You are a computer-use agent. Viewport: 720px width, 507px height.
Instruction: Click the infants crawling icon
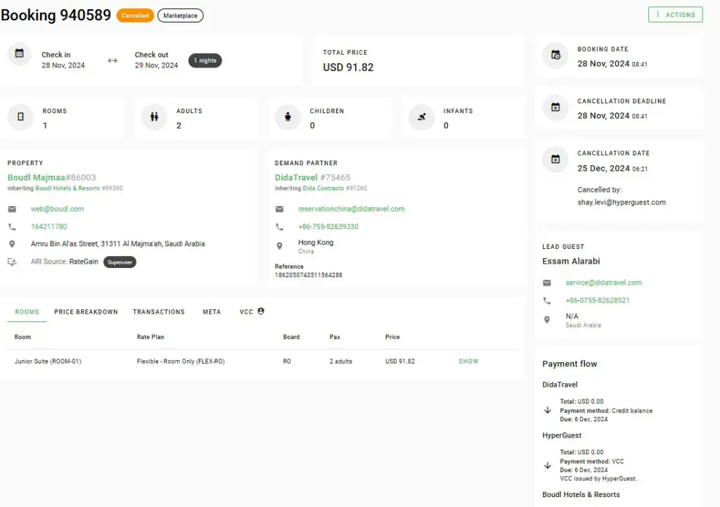click(422, 117)
